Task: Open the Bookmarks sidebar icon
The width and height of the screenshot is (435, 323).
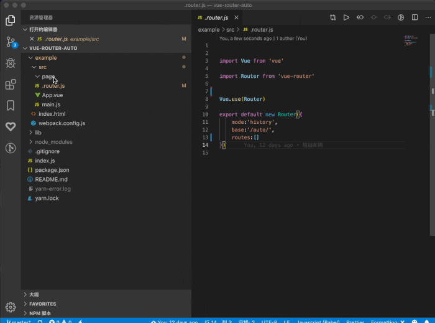Action: coord(11,106)
